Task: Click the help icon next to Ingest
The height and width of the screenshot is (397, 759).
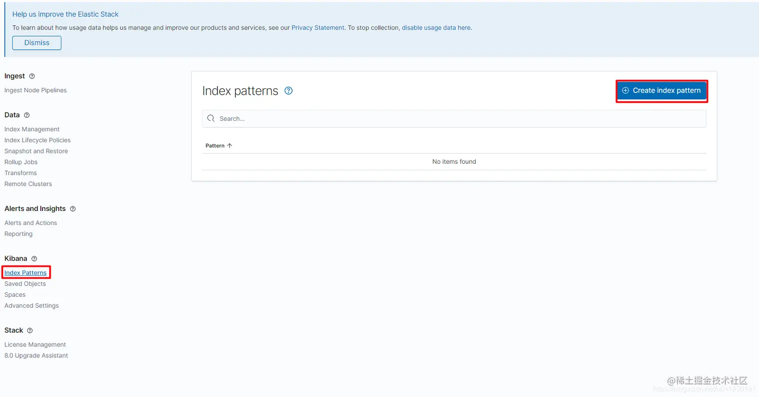Action: [32, 76]
